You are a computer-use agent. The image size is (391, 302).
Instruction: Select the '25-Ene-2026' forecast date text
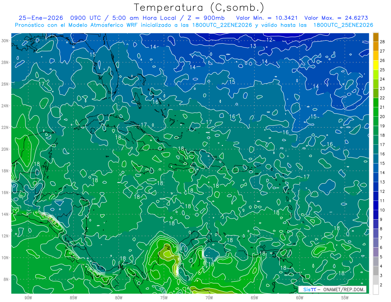point(41,18)
